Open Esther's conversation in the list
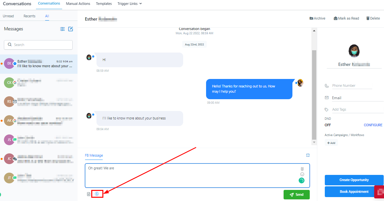Image resolution: width=384 pixels, height=201 pixels. click(39, 64)
